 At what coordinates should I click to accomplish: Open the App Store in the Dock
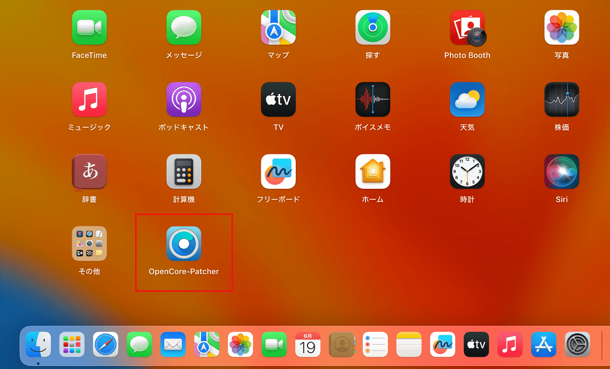pyautogui.click(x=544, y=345)
